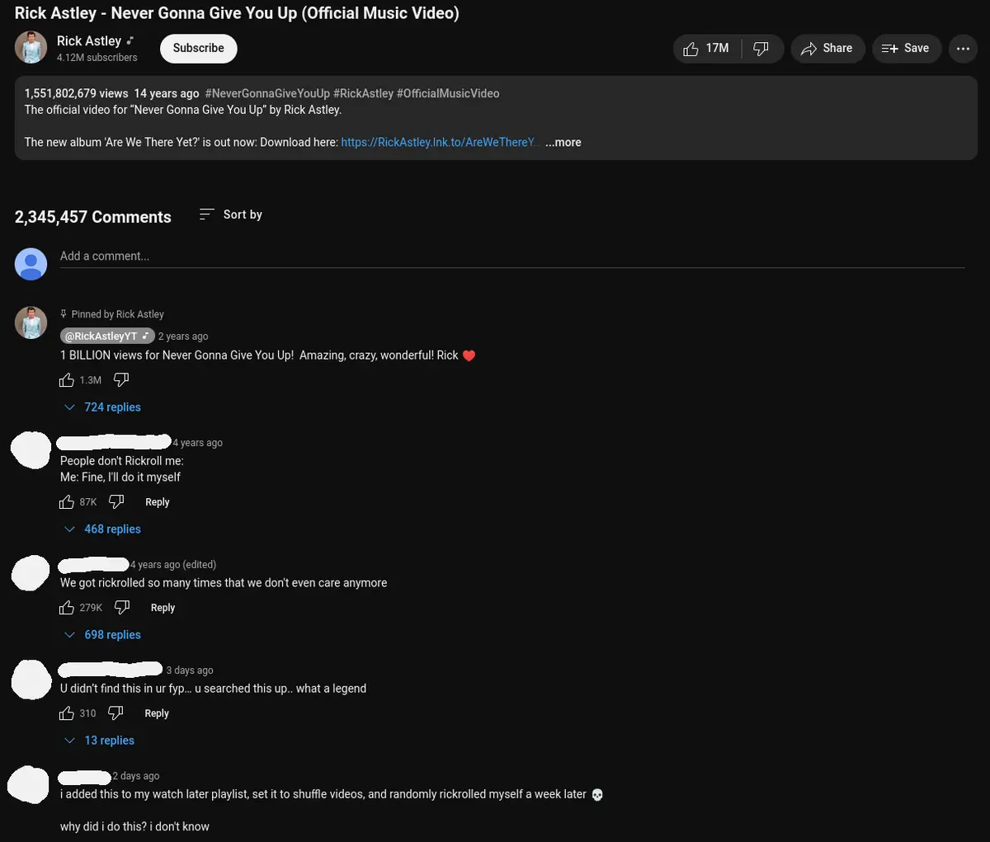Click the verified badge next to @RickAstleyYT
990x842 pixels.
coord(145,336)
